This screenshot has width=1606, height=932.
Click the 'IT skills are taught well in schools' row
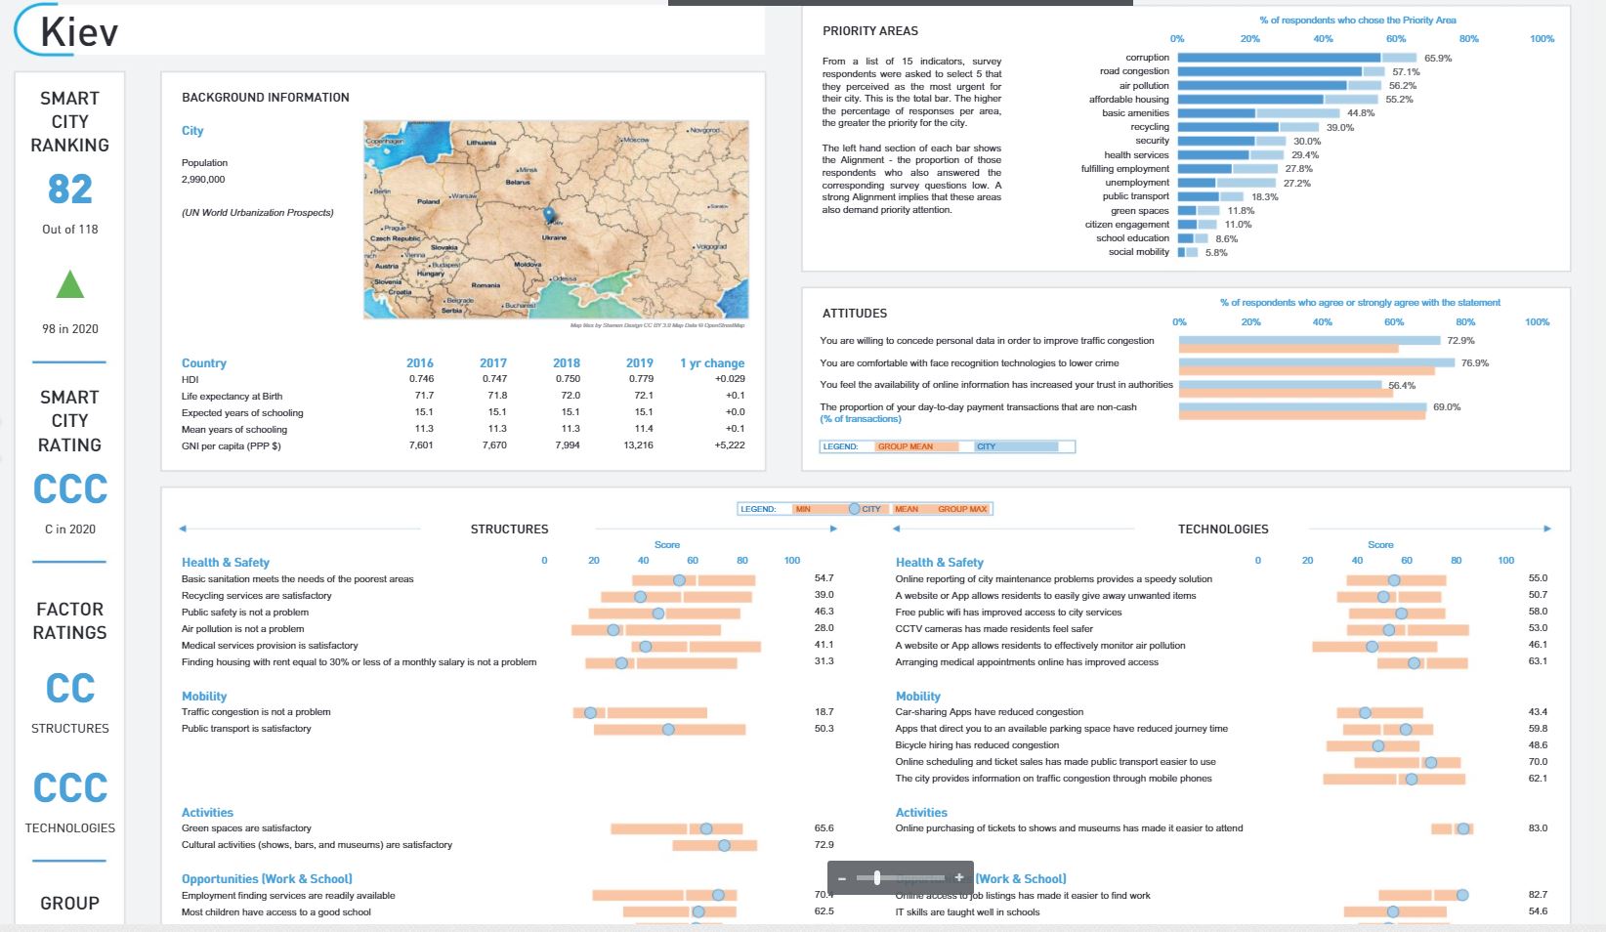(1222, 912)
